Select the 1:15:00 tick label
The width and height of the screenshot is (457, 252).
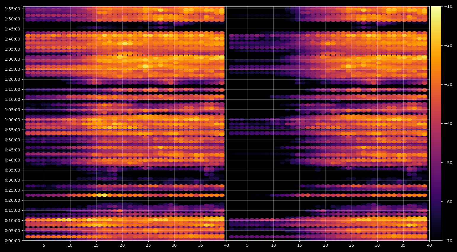tap(12, 89)
